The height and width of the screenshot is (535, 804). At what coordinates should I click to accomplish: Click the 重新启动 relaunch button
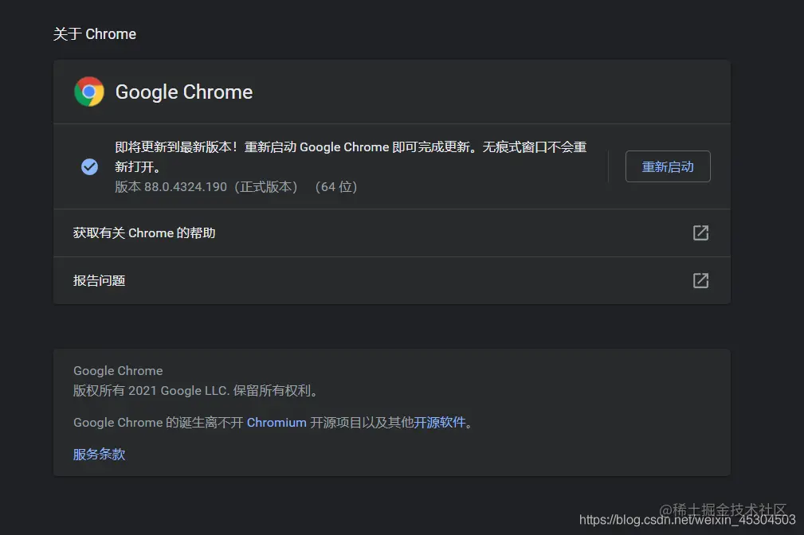[668, 166]
